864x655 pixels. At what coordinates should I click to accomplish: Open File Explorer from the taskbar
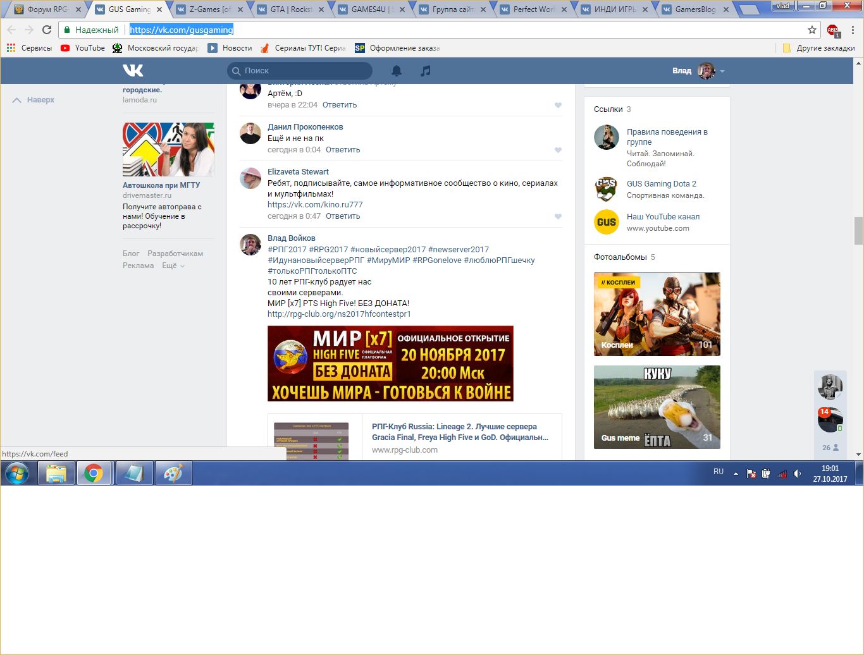coord(56,473)
